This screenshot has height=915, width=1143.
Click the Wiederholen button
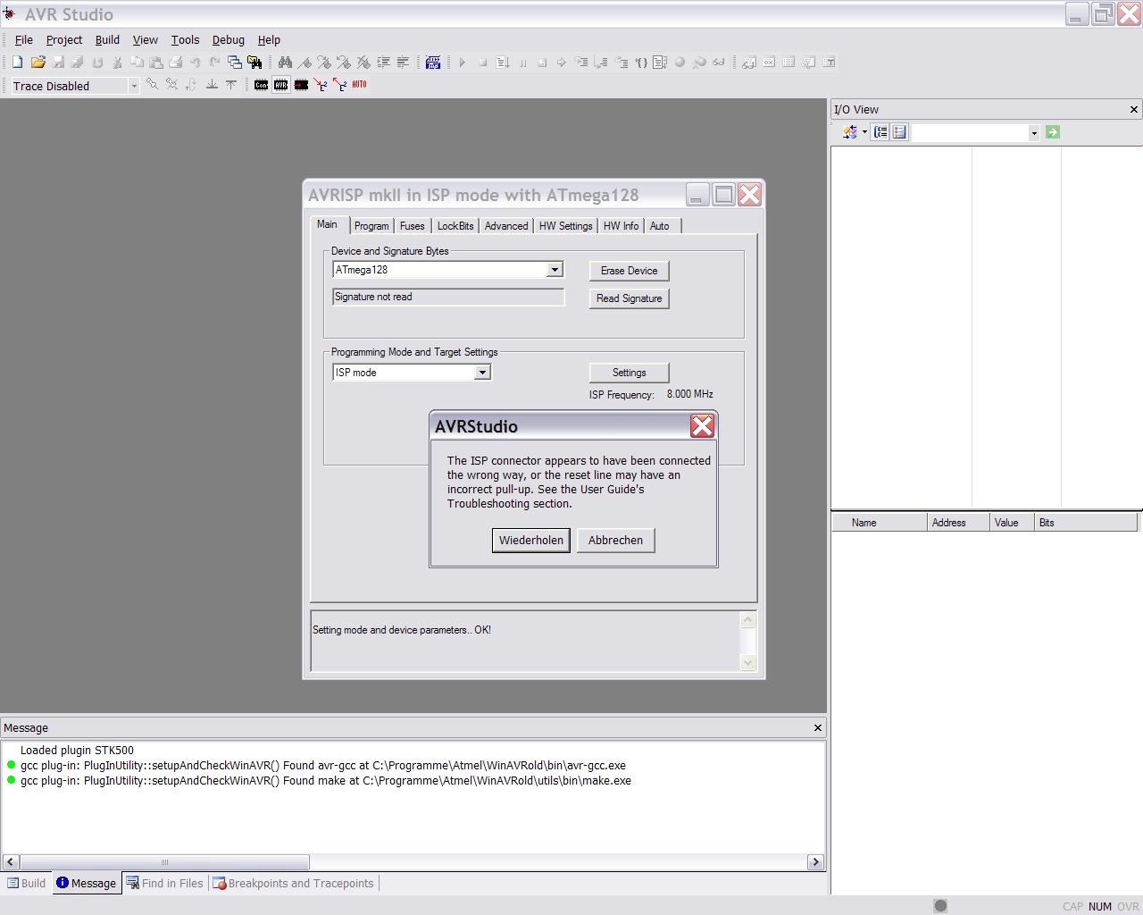531,540
